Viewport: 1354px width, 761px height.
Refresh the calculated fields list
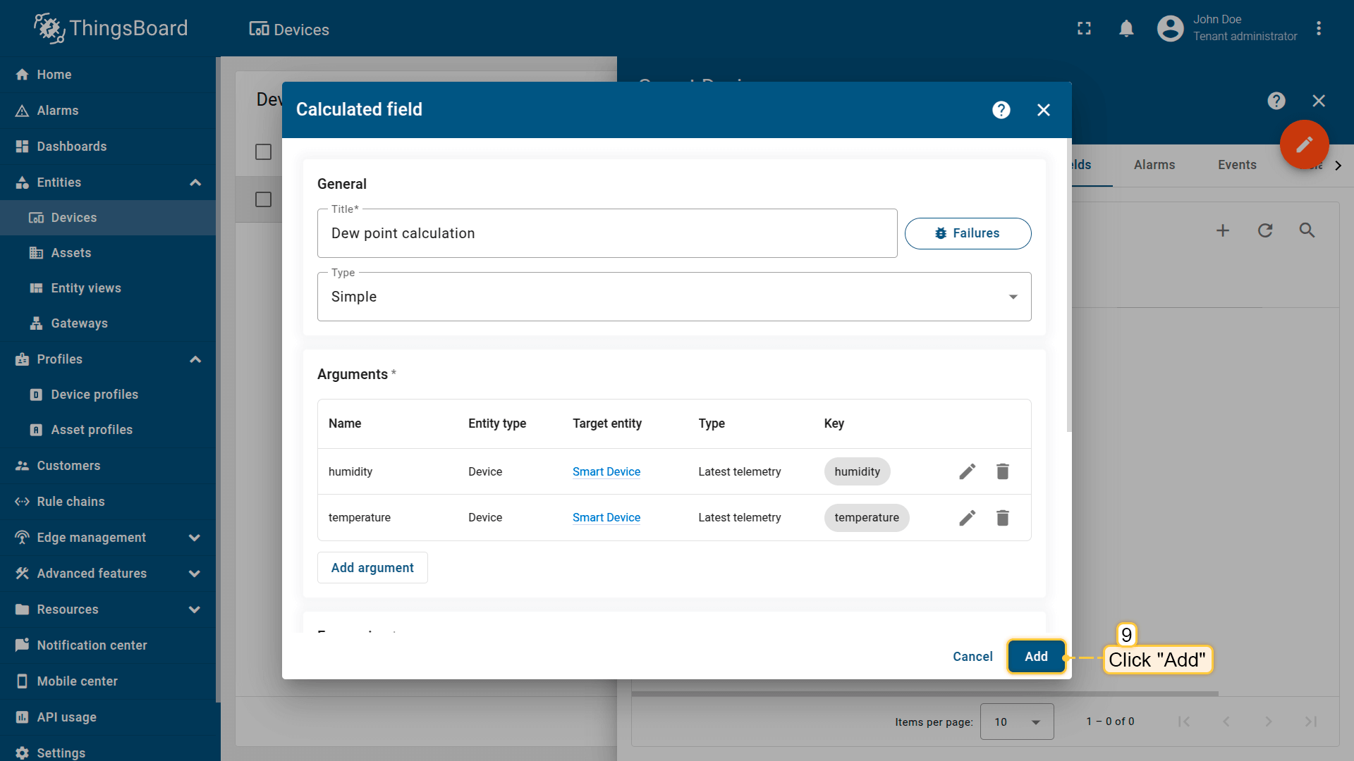pos(1264,230)
